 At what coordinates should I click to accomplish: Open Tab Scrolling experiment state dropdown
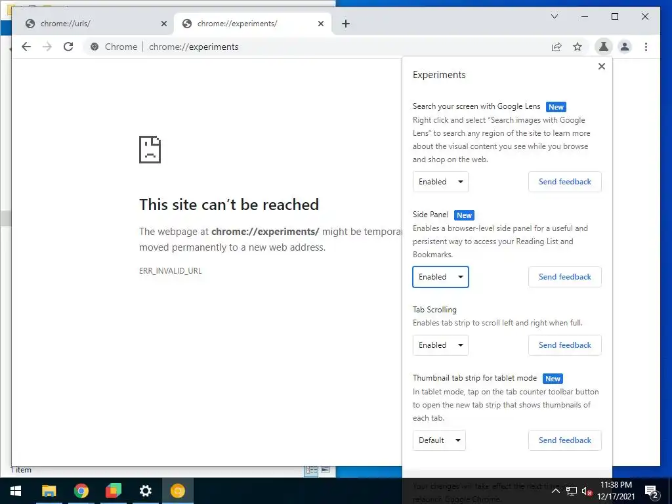(440, 345)
